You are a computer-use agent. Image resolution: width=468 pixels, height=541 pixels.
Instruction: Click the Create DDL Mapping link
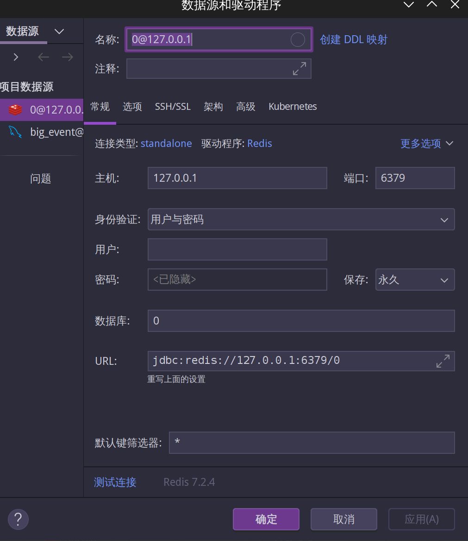point(354,40)
